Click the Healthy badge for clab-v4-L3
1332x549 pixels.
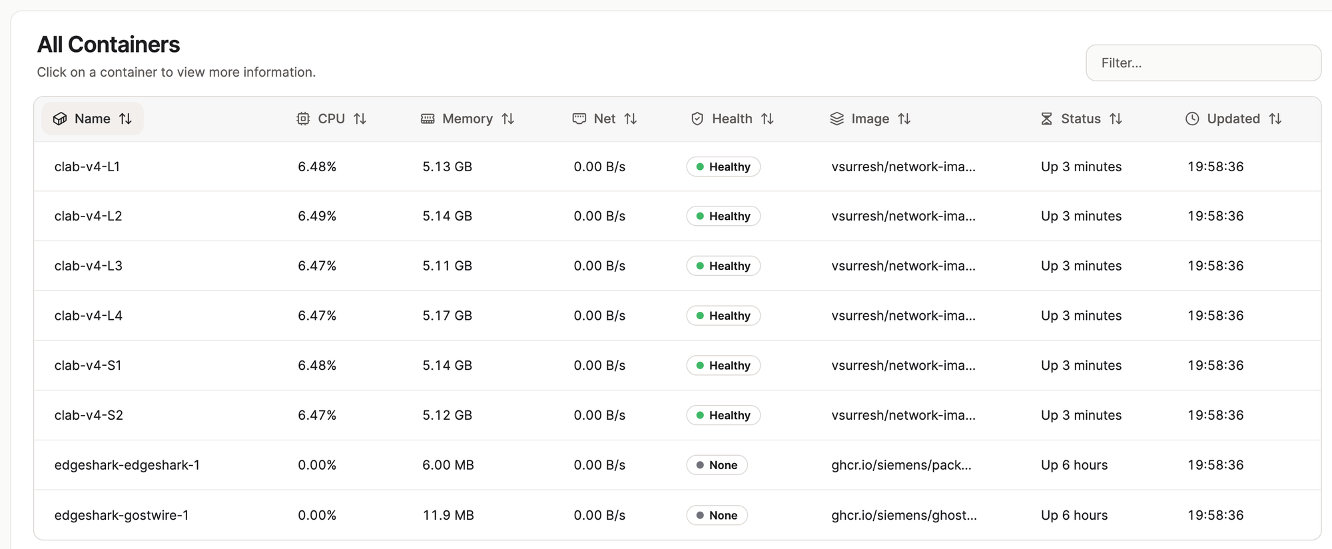(723, 266)
